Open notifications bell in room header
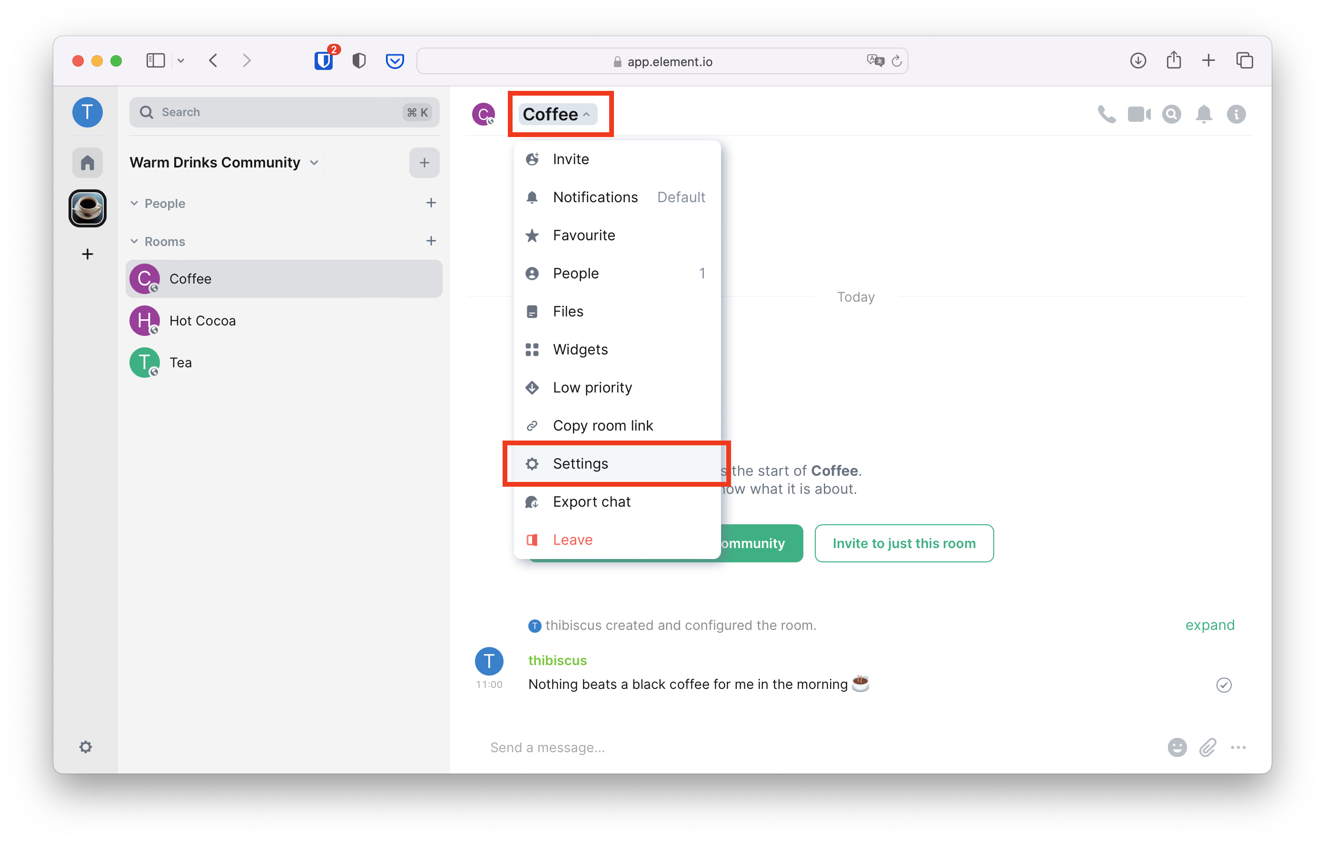 point(1204,115)
